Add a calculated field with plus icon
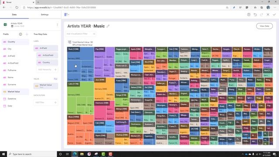This screenshot has height=157, width=279. point(27,34)
